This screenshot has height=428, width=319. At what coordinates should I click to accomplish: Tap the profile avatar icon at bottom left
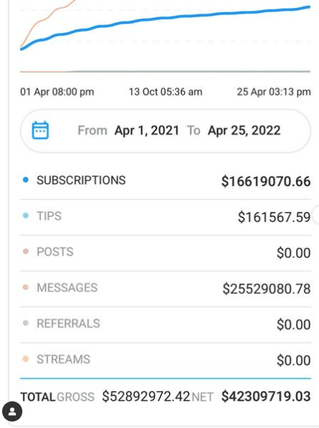tap(12, 411)
